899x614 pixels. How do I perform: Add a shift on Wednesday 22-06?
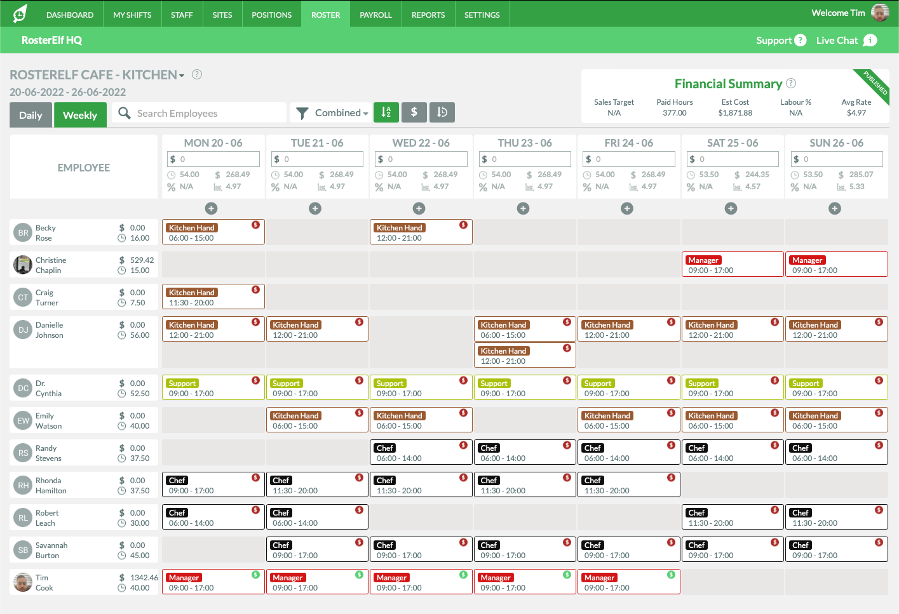(419, 208)
